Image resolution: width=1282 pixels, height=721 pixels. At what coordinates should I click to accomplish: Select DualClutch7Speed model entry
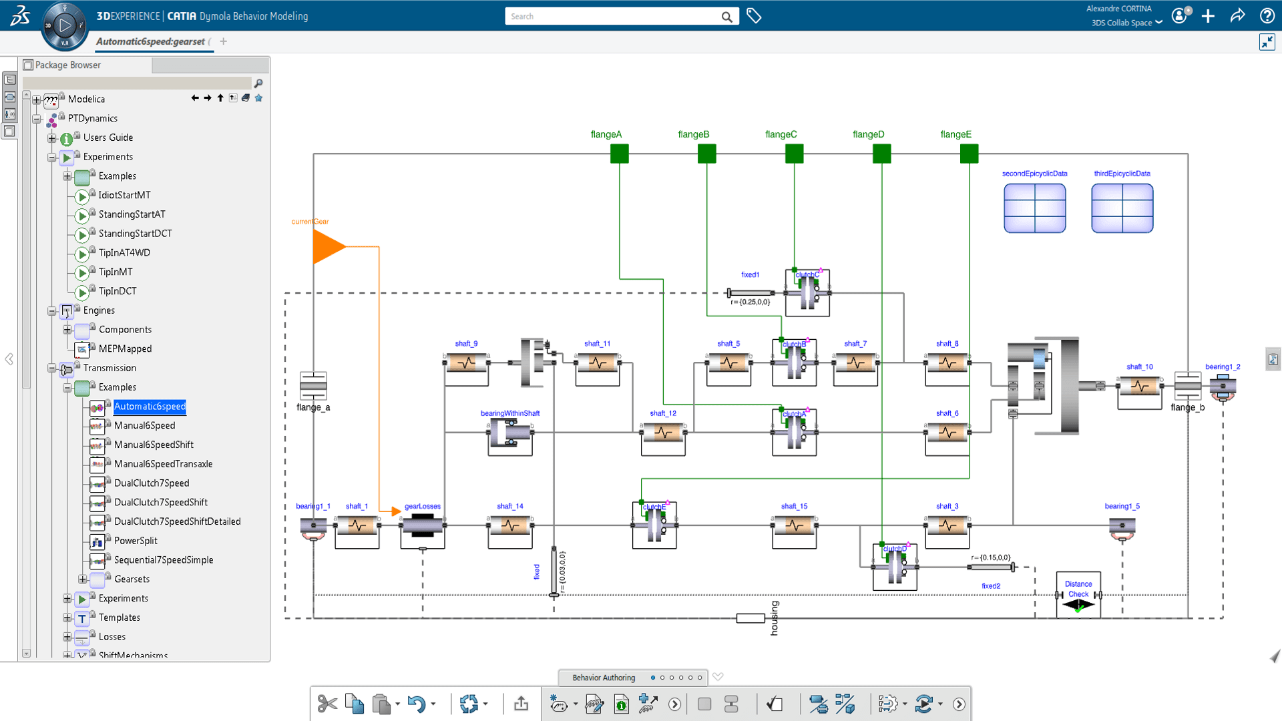(152, 483)
